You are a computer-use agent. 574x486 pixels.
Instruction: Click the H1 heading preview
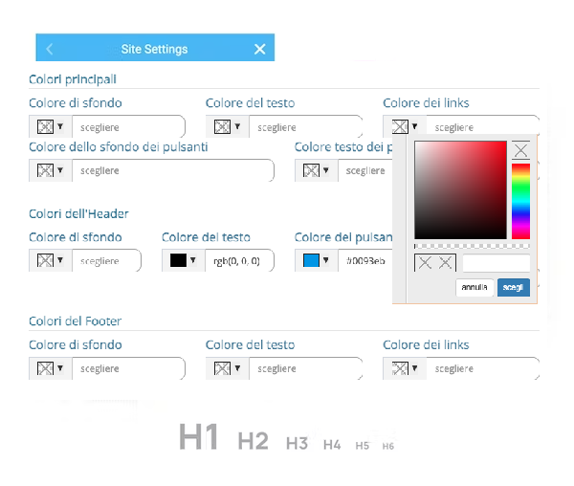[199, 438]
